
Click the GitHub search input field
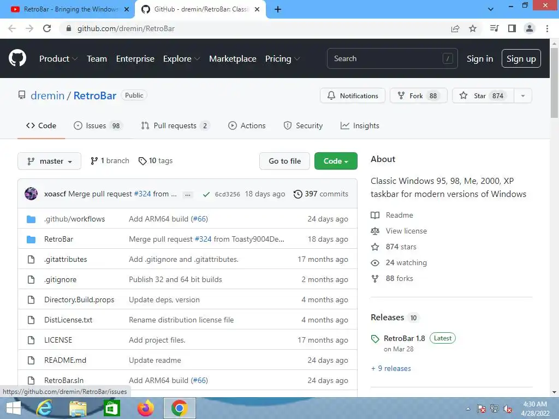[x=392, y=58]
